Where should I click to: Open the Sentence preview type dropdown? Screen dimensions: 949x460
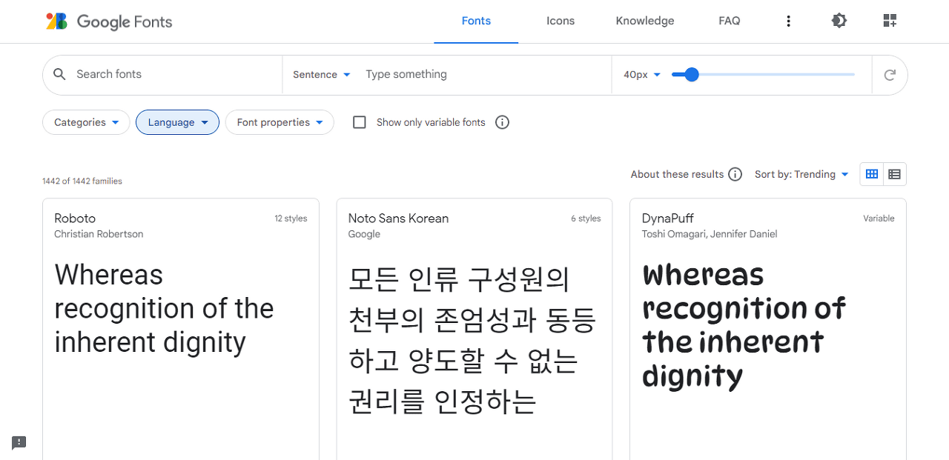(322, 74)
